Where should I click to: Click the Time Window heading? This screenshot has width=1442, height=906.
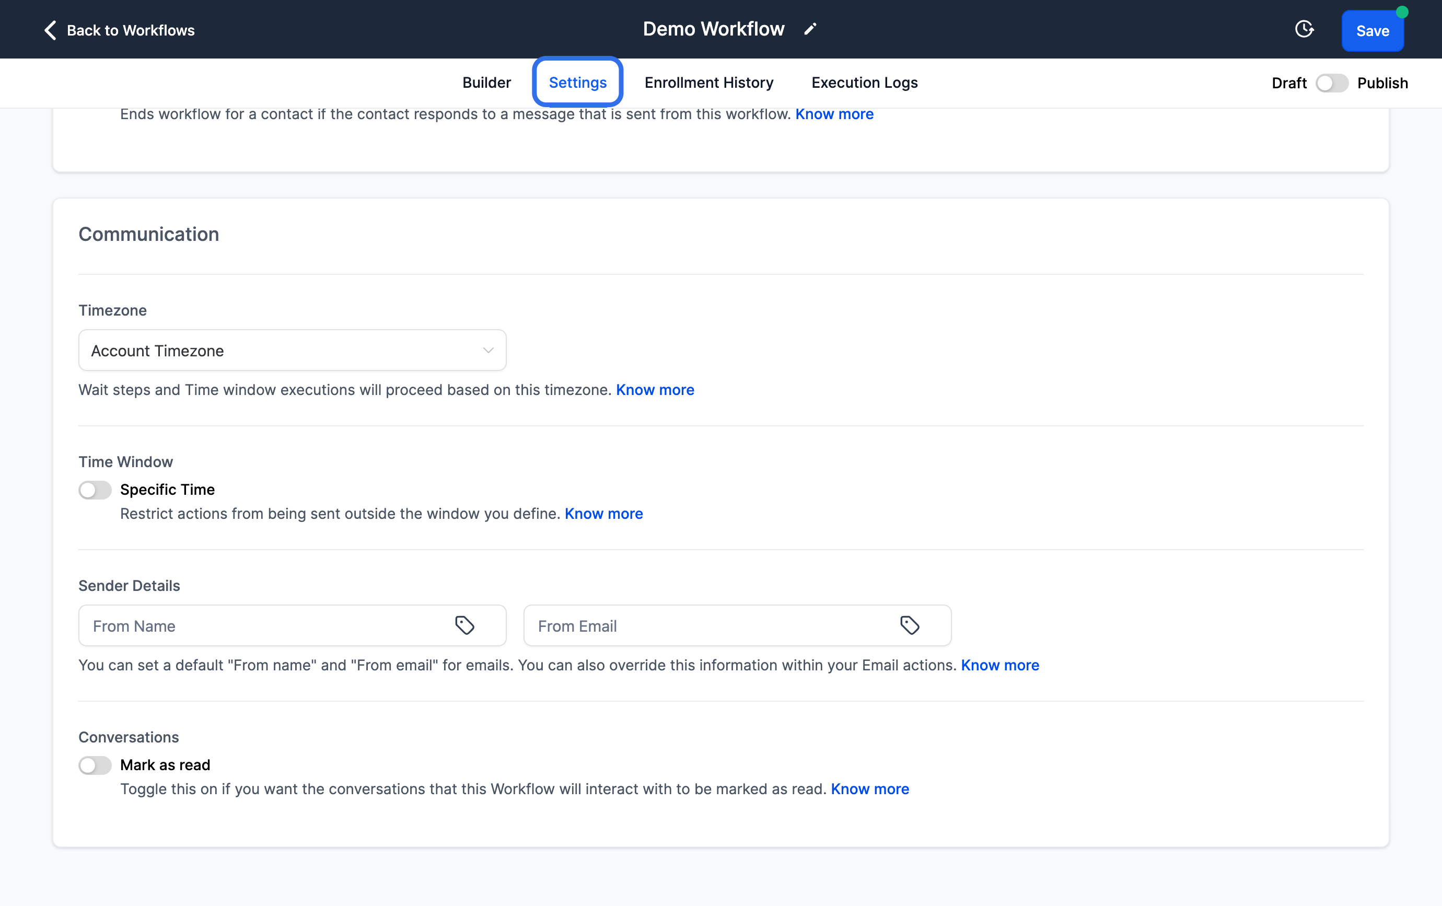pos(125,462)
